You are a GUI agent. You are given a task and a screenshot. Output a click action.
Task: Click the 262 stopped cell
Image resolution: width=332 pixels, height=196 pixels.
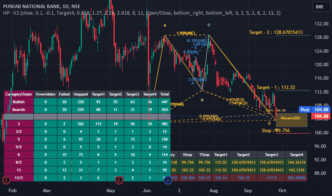pyautogui.click(x=81, y=124)
